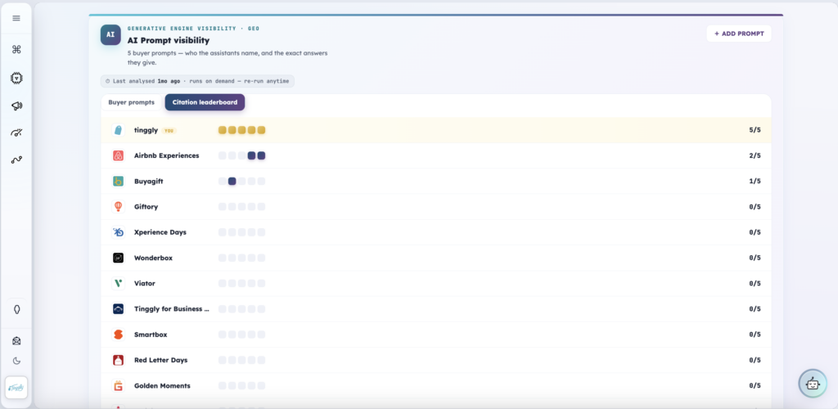Switch to the Buyer prompts tab
This screenshot has width=838, height=409.
132,102
